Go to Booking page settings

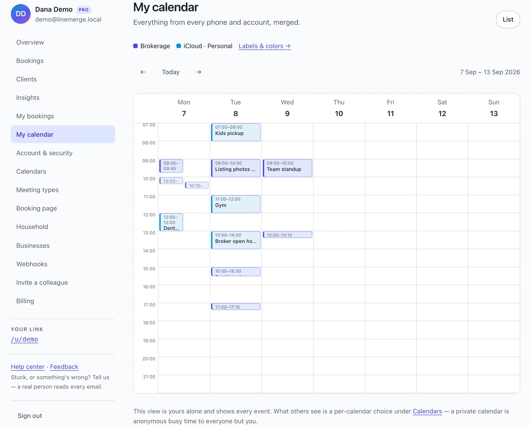63,208
